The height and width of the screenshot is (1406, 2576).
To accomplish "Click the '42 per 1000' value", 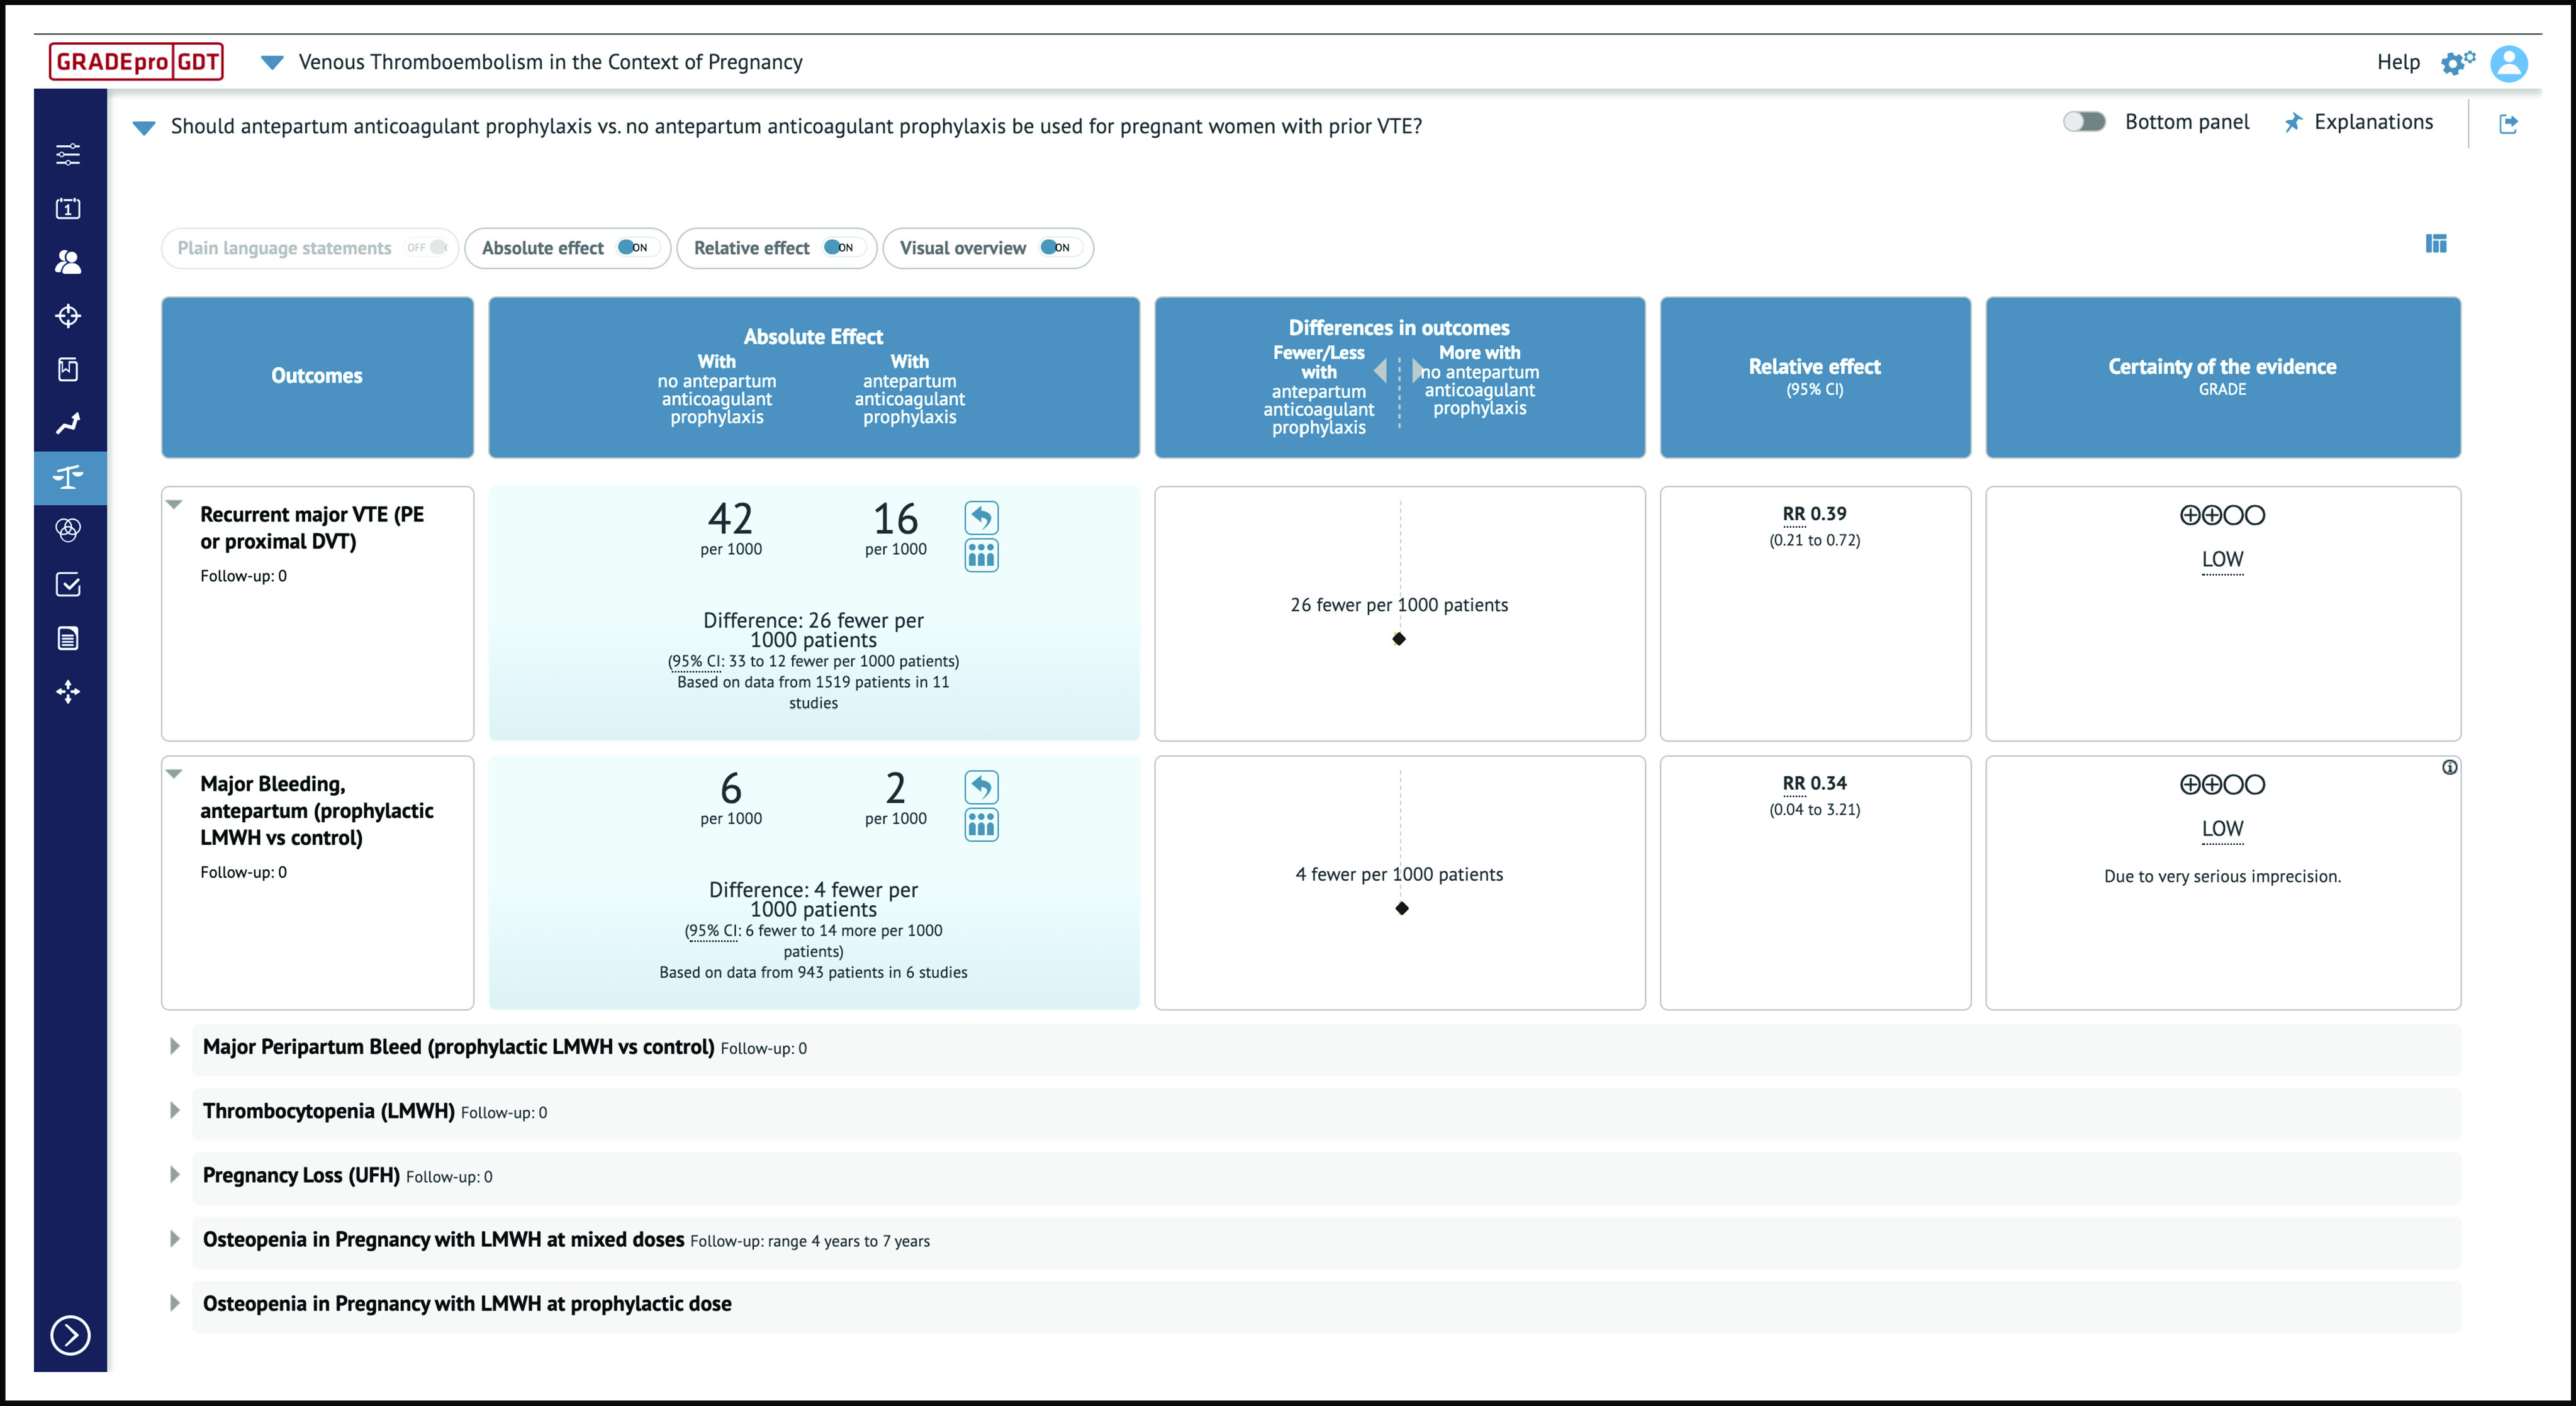I will 731,529.
